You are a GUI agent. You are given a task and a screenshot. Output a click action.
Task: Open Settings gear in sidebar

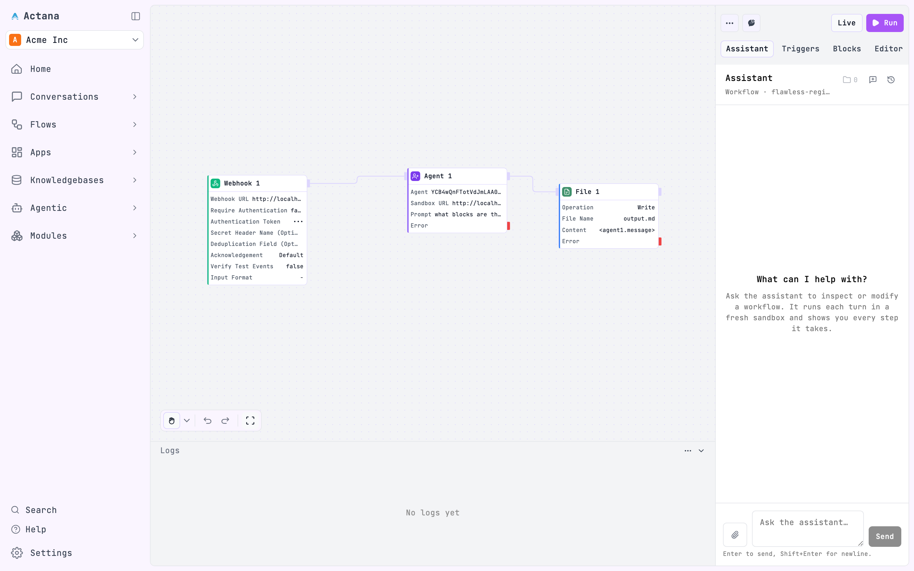[x=17, y=553]
